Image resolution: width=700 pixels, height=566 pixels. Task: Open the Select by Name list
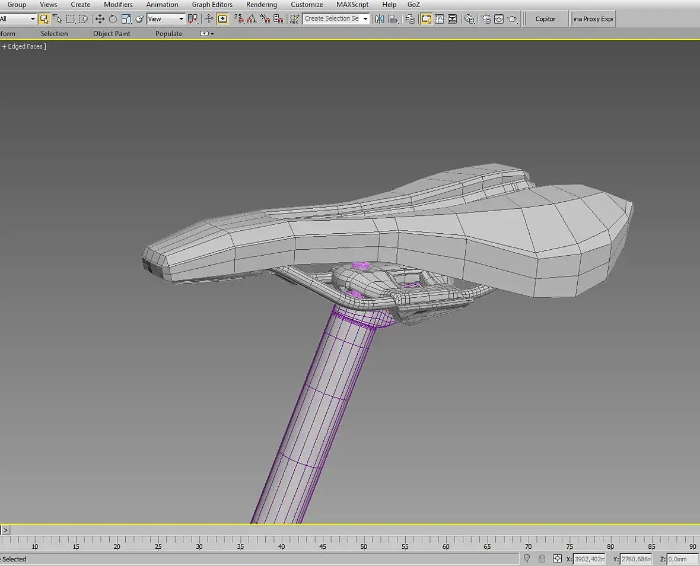57,19
